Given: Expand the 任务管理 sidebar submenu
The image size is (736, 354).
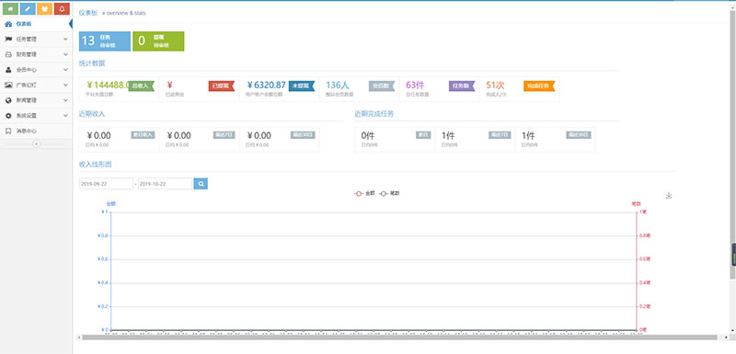Looking at the screenshot, I should click(36, 39).
